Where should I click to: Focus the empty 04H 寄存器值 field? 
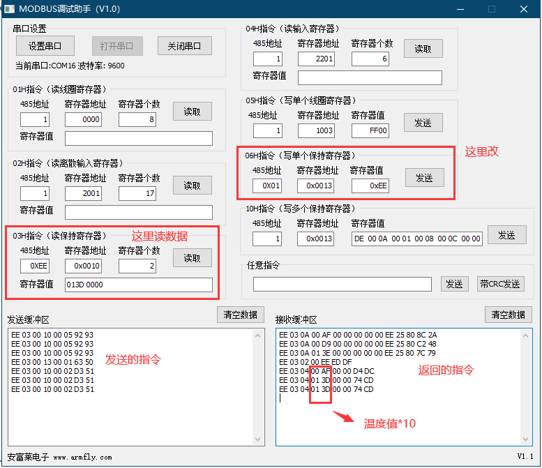point(370,77)
